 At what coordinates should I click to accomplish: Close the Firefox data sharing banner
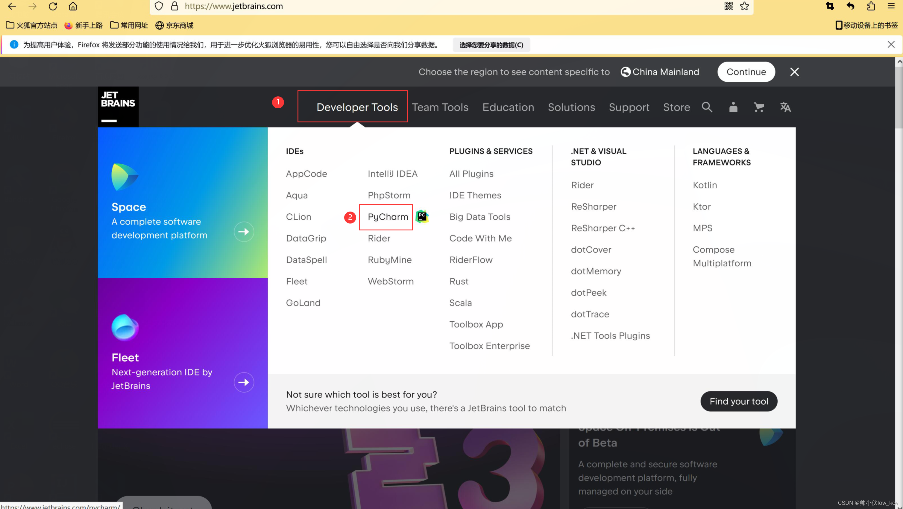click(891, 44)
